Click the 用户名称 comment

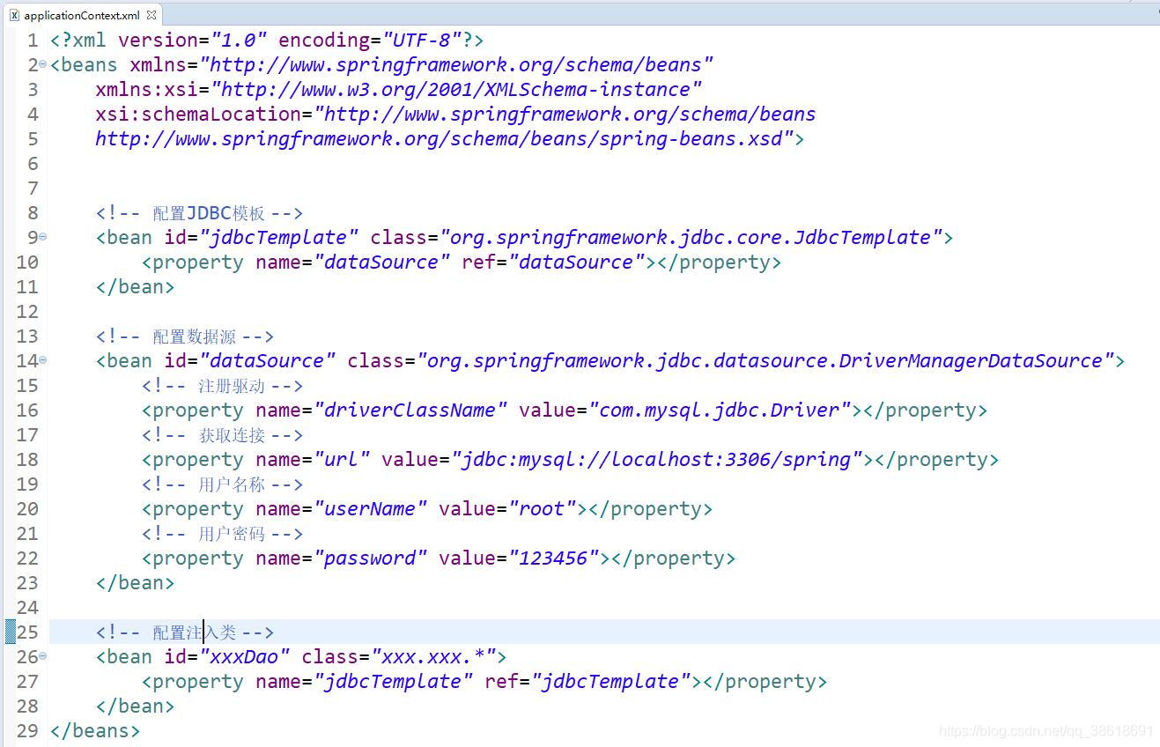point(222,484)
